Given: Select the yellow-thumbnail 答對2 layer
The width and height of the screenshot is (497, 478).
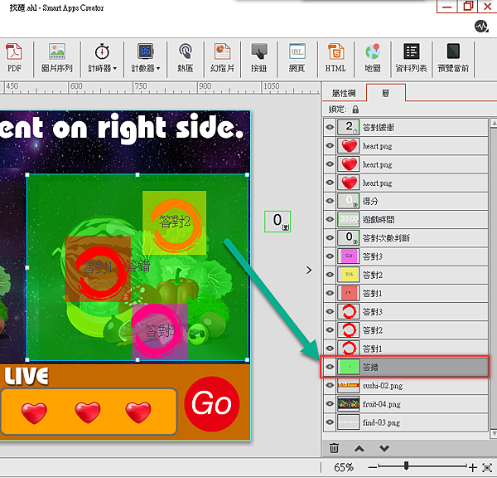Looking at the screenshot, I should [x=406, y=275].
